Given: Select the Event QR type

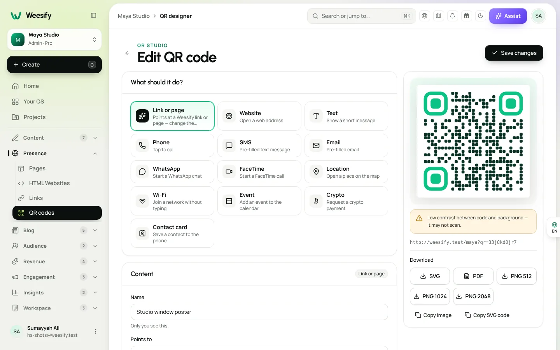Looking at the screenshot, I should tap(259, 201).
